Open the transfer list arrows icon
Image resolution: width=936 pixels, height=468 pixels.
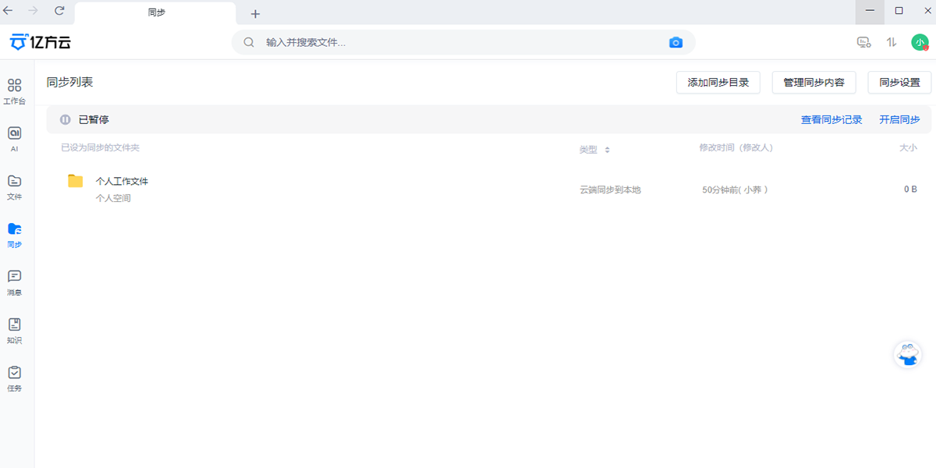[892, 42]
